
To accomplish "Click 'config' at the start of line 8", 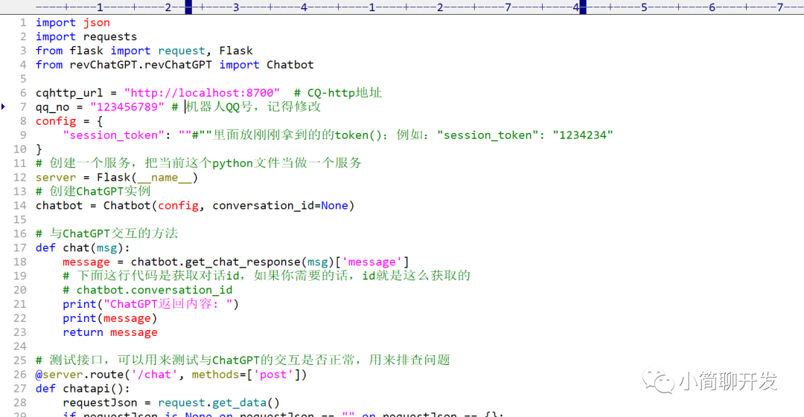I will (56, 121).
